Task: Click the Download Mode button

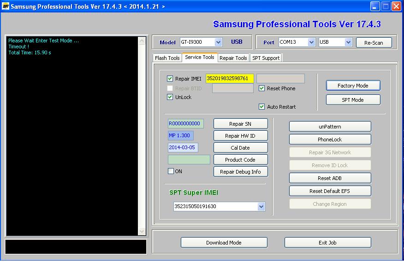Action: tap(224, 243)
